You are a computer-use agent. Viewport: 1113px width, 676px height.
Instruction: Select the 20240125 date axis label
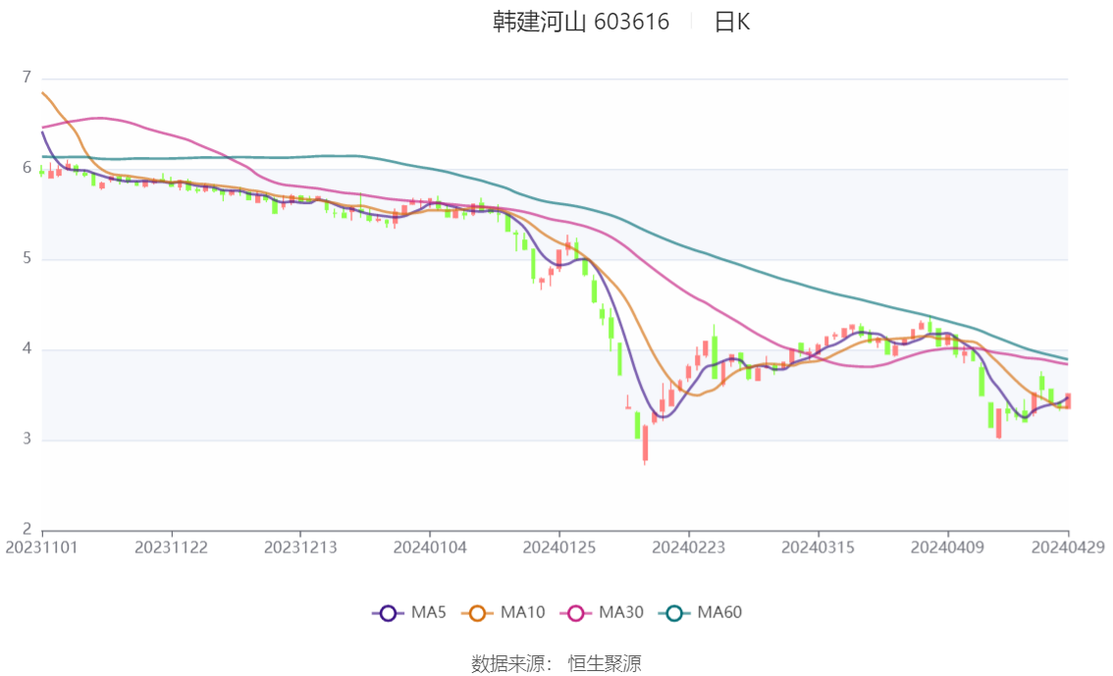point(559,547)
